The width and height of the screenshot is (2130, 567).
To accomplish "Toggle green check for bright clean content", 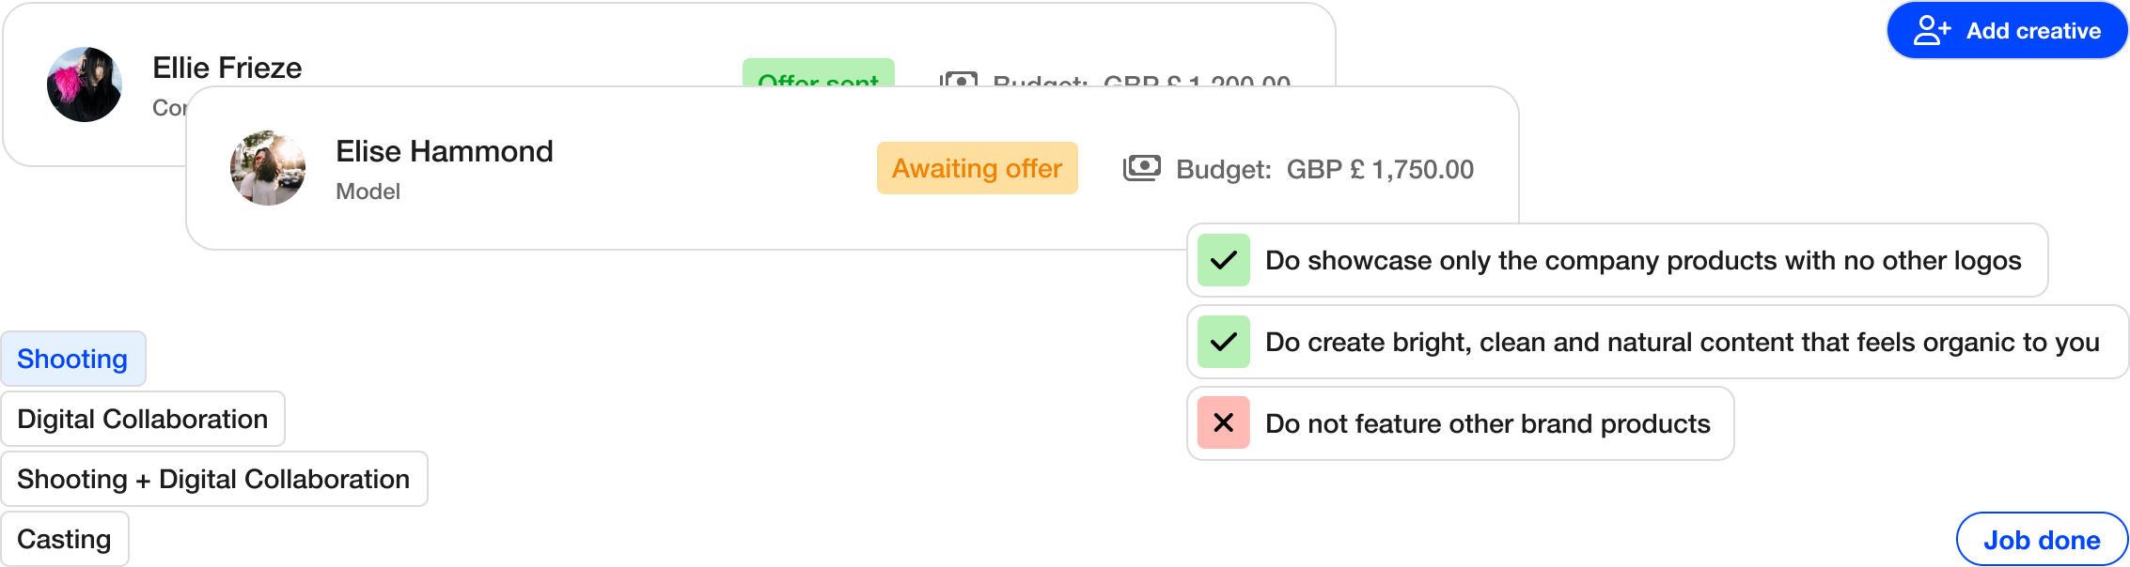I will click(1224, 342).
